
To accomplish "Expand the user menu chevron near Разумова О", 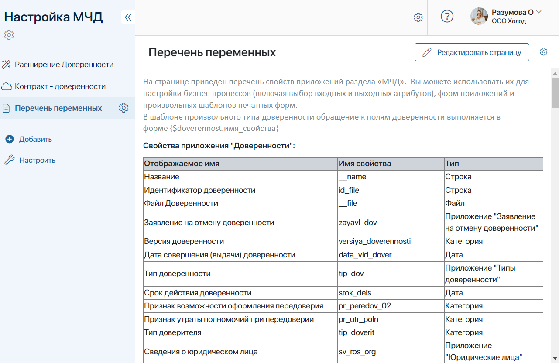I will point(538,12).
